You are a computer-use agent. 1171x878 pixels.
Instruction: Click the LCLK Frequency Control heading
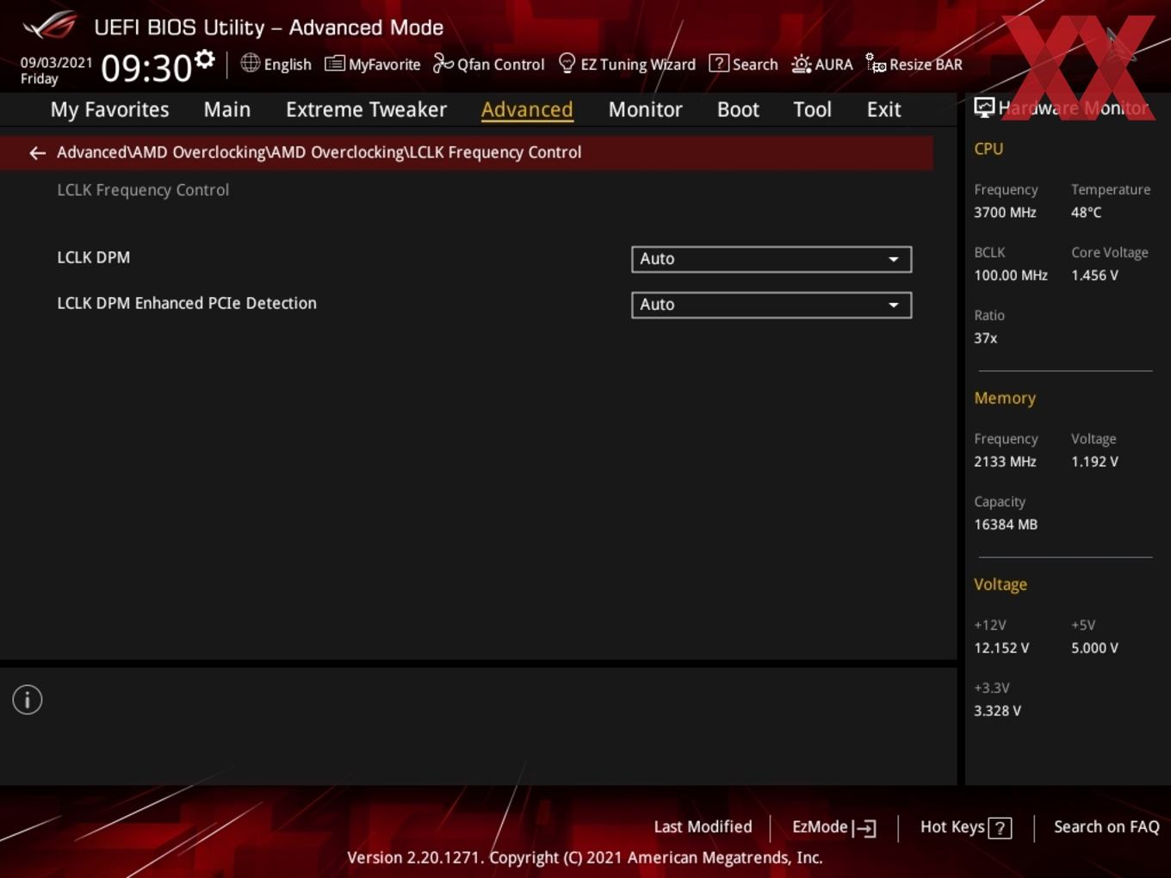click(143, 190)
